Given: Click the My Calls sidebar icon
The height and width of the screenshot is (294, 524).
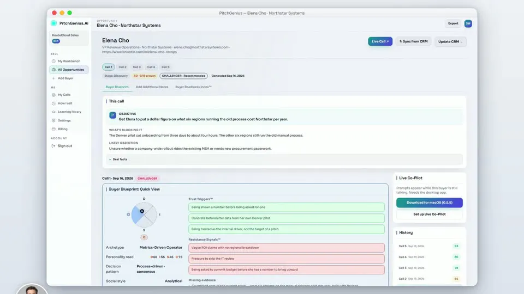Looking at the screenshot, I should (x=53, y=95).
